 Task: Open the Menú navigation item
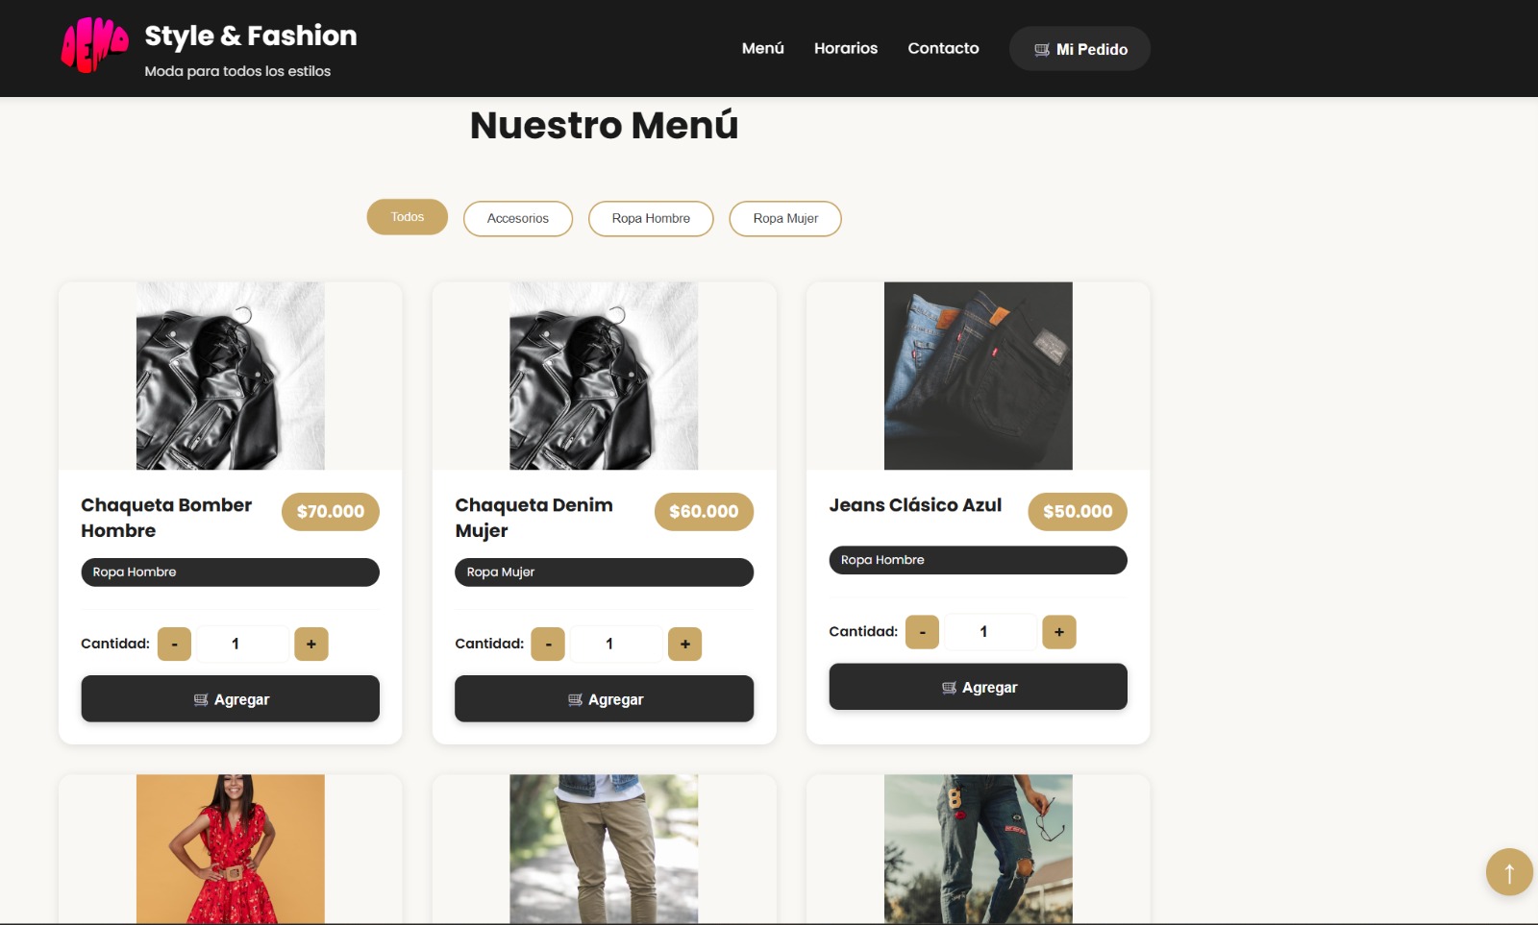[x=761, y=48]
